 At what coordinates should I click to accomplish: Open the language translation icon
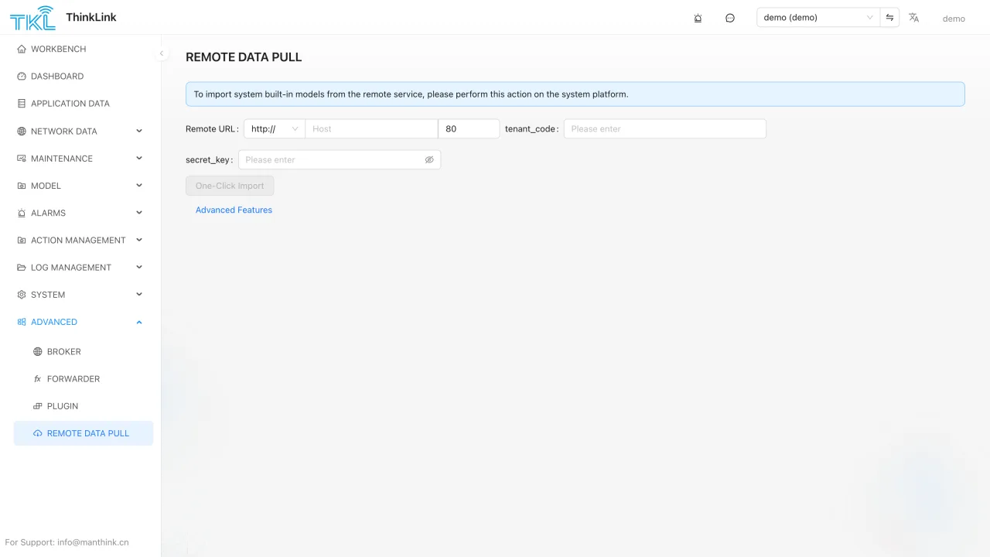(x=913, y=18)
